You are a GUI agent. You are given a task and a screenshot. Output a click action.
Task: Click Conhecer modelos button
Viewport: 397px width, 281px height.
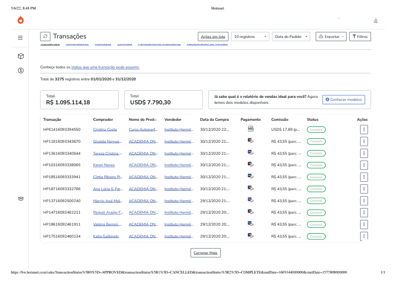click(x=344, y=99)
